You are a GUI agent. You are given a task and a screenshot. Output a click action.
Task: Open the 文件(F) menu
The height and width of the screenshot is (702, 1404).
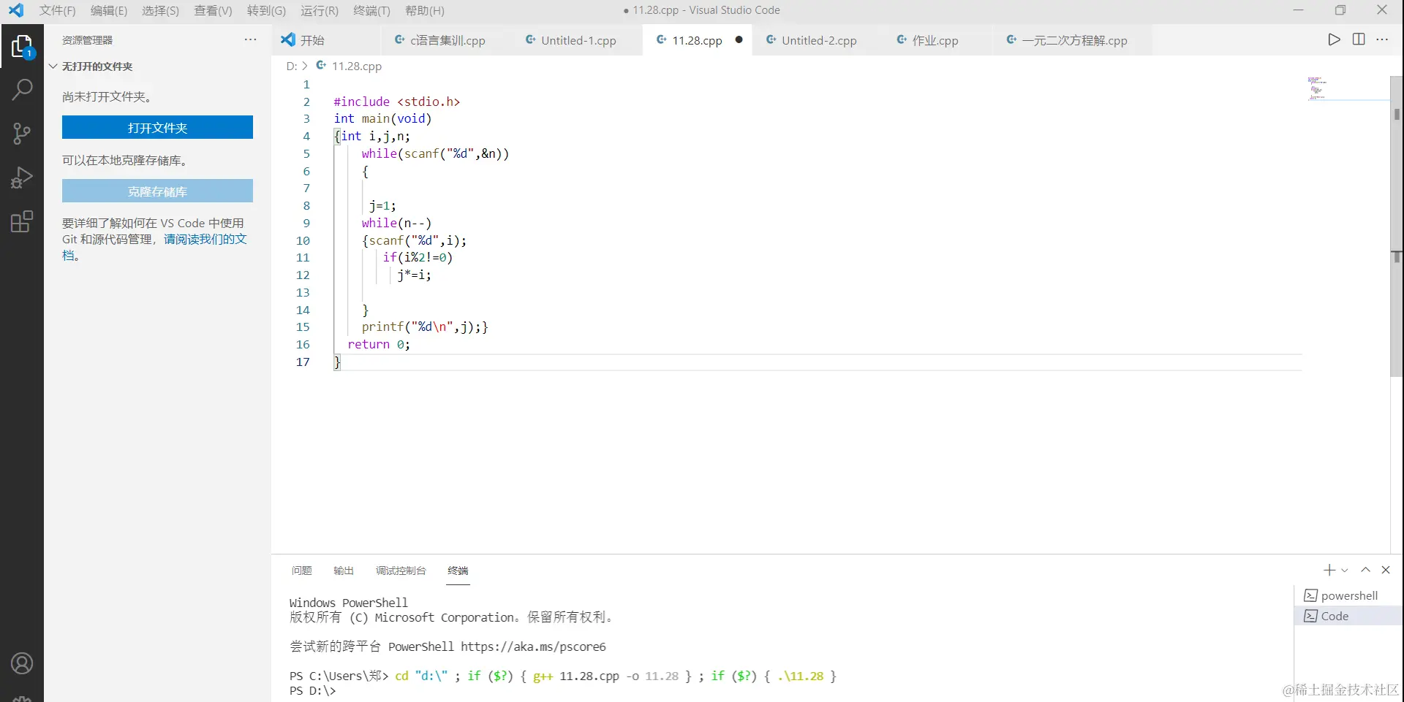point(57,10)
